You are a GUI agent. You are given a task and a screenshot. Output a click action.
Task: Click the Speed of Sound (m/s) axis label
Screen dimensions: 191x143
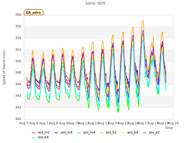click(x=4, y=68)
